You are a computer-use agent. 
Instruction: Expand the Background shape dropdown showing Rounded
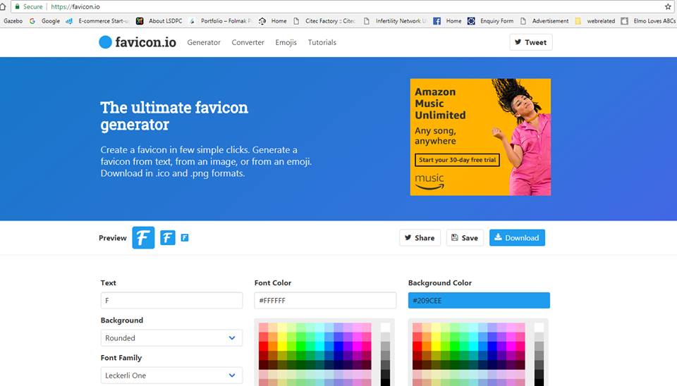pyautogui.click(x=171, y=338)
